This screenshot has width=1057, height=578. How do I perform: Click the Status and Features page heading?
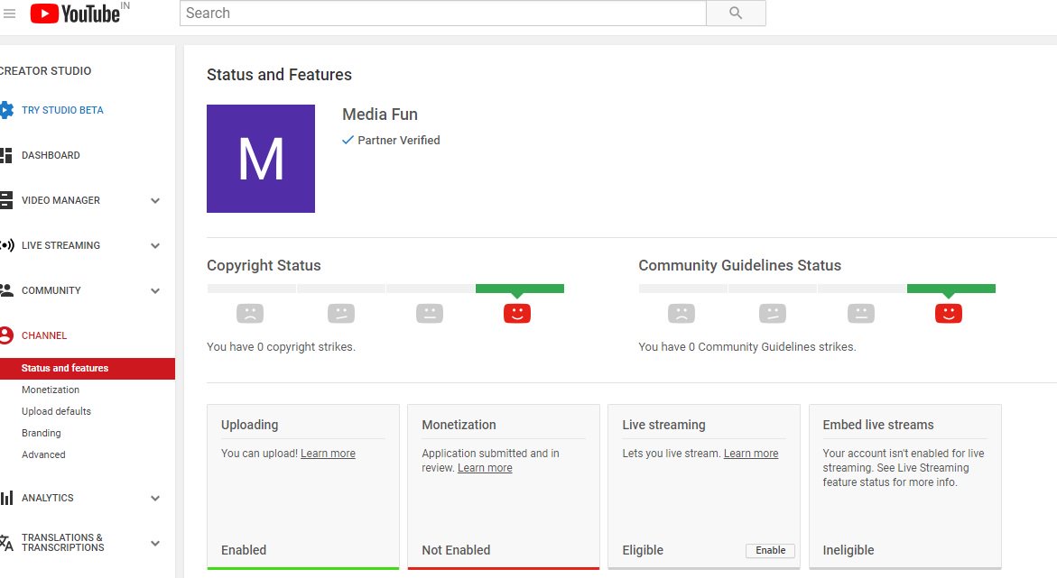pos(279,75)
